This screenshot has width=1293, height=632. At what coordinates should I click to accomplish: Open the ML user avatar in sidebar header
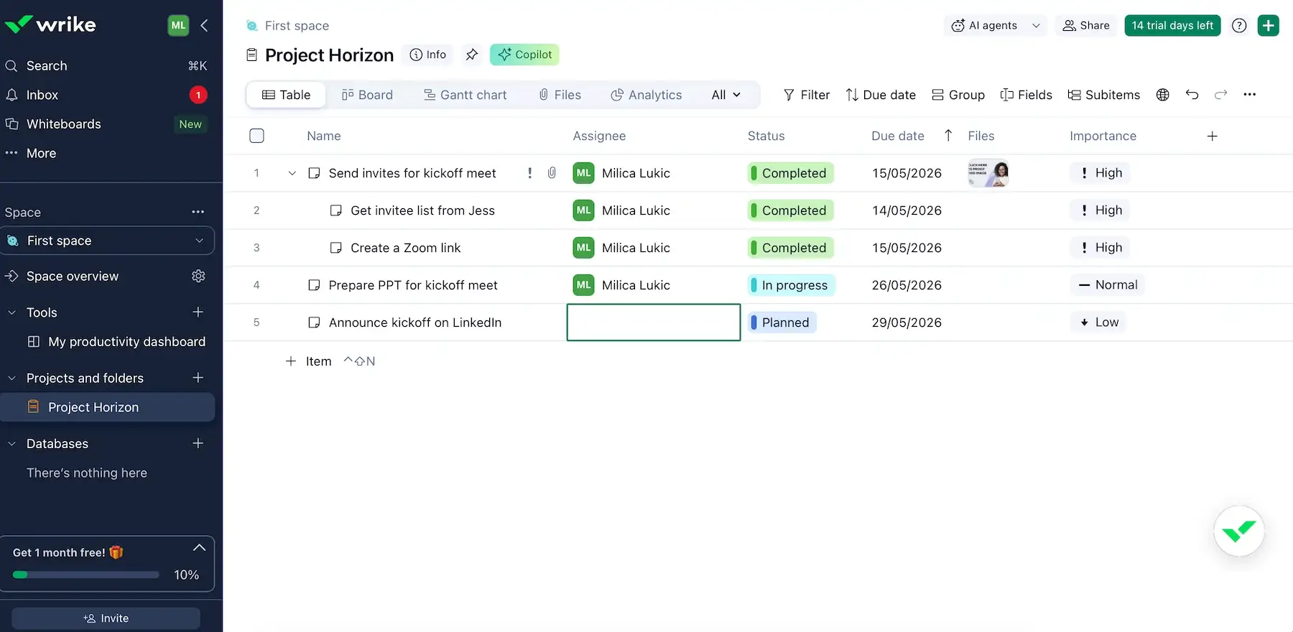(x=178, y=25)
